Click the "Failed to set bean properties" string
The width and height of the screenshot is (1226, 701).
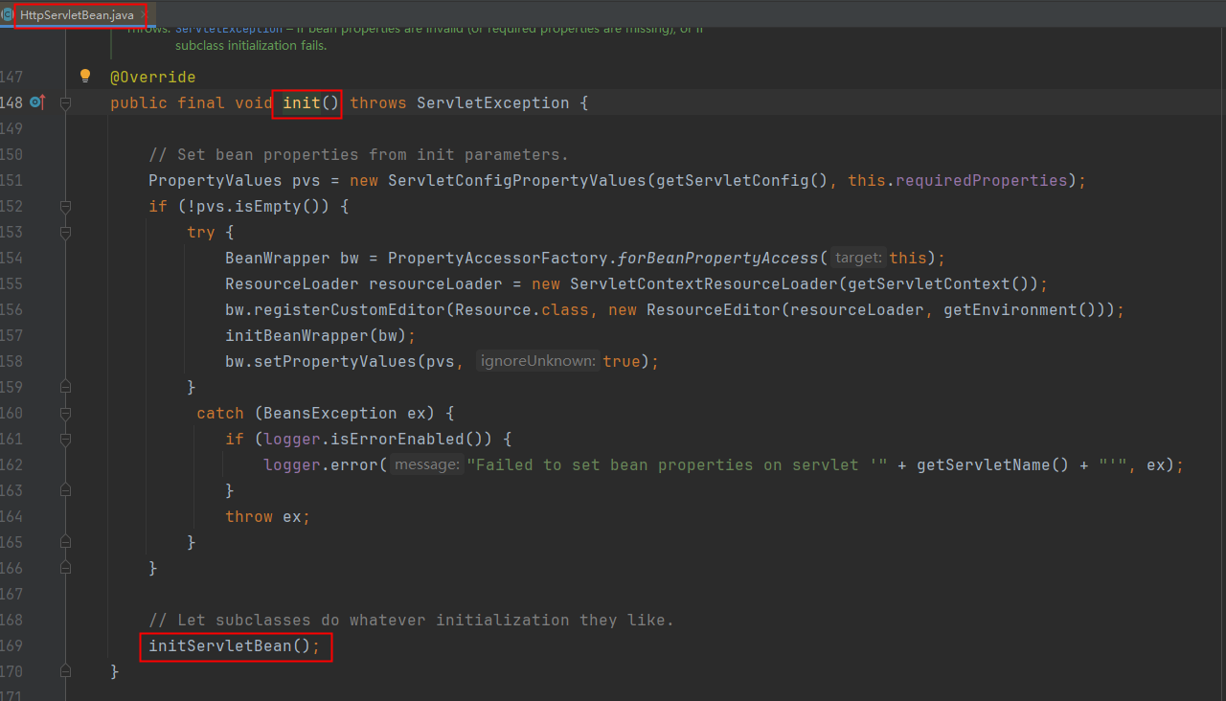[677, 464]
